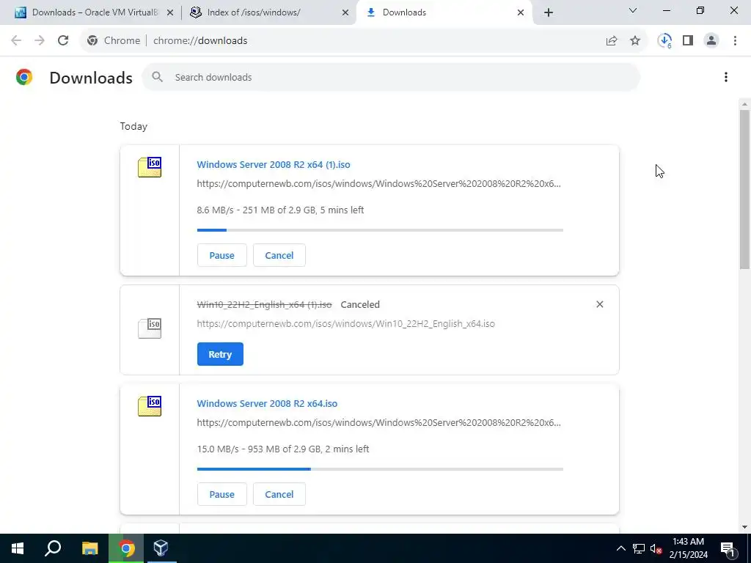Click the scrollbar up arrow
751x563 pixels.
745,104
